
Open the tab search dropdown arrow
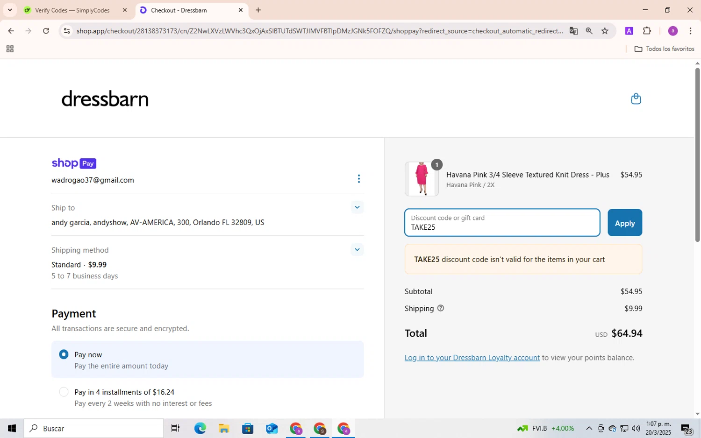click(10, 10)
